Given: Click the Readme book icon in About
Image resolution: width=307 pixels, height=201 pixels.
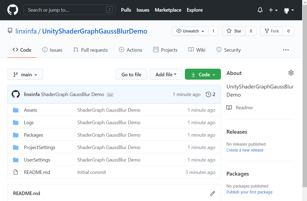Looking at the screenshot, I should (x=229, y=108).
